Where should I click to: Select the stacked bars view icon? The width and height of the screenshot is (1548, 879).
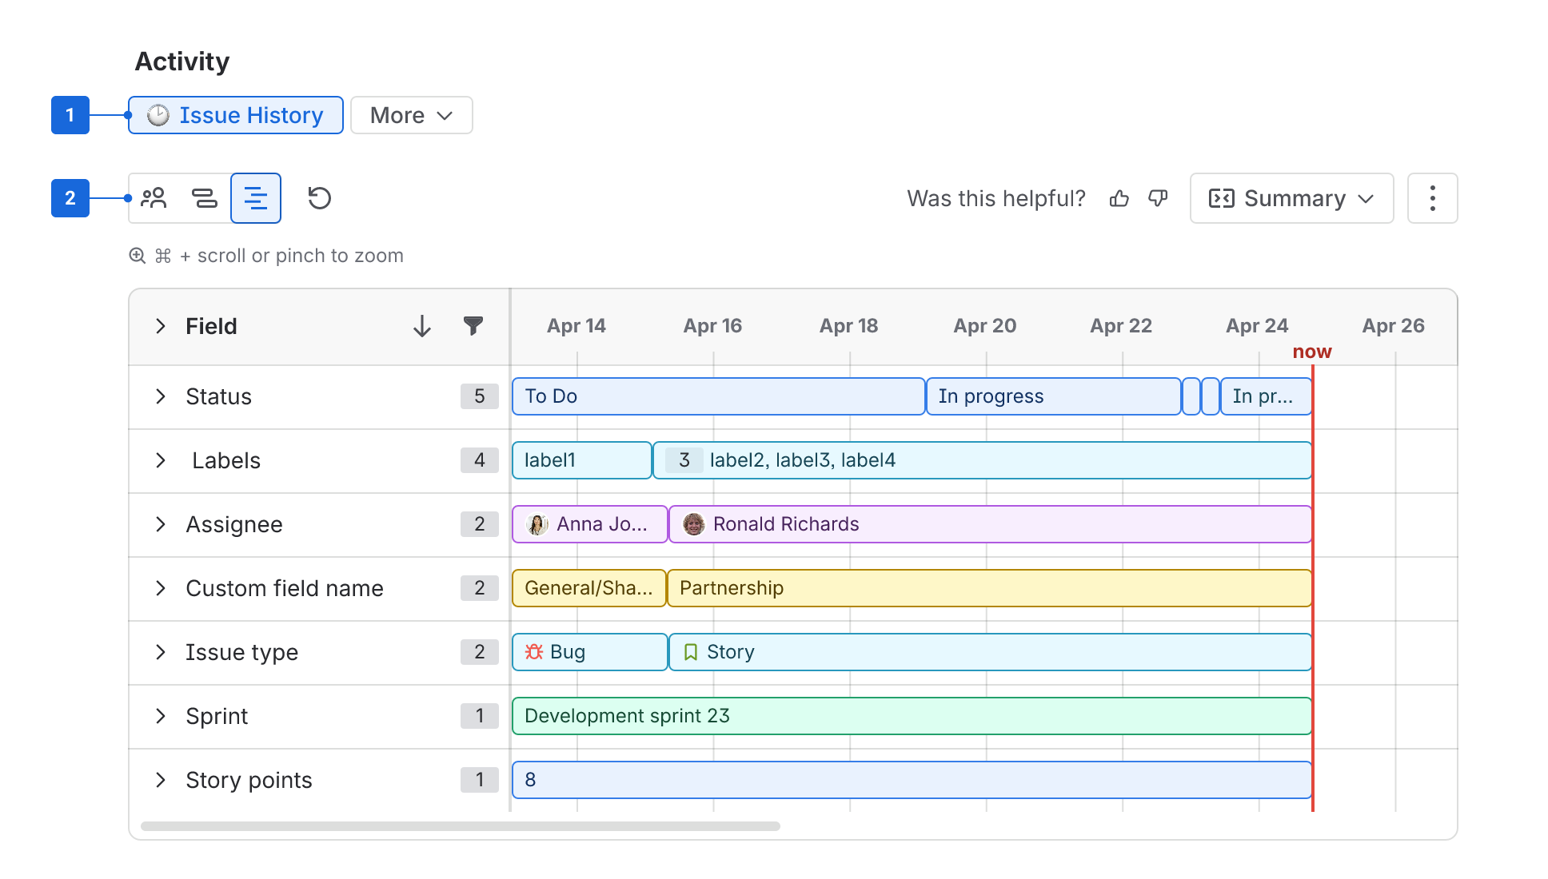click(x=205, y=198)
